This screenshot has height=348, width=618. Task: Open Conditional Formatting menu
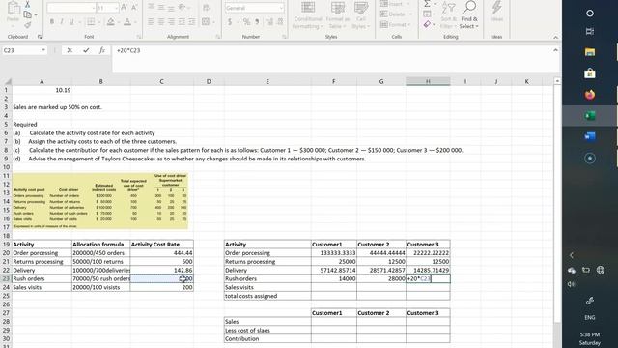(x=308, y=15)
